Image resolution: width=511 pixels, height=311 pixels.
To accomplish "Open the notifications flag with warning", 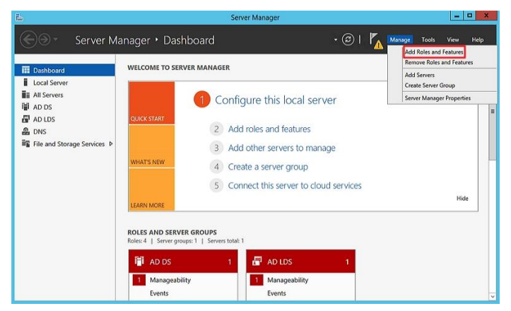I will 376,41.
